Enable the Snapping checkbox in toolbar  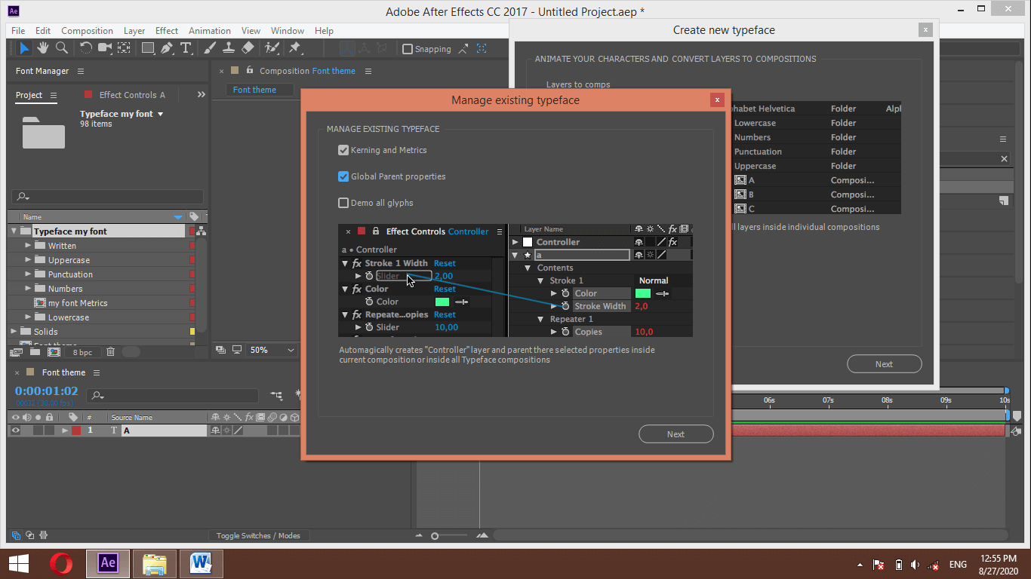pyautogui.click(x=408, y=49)
